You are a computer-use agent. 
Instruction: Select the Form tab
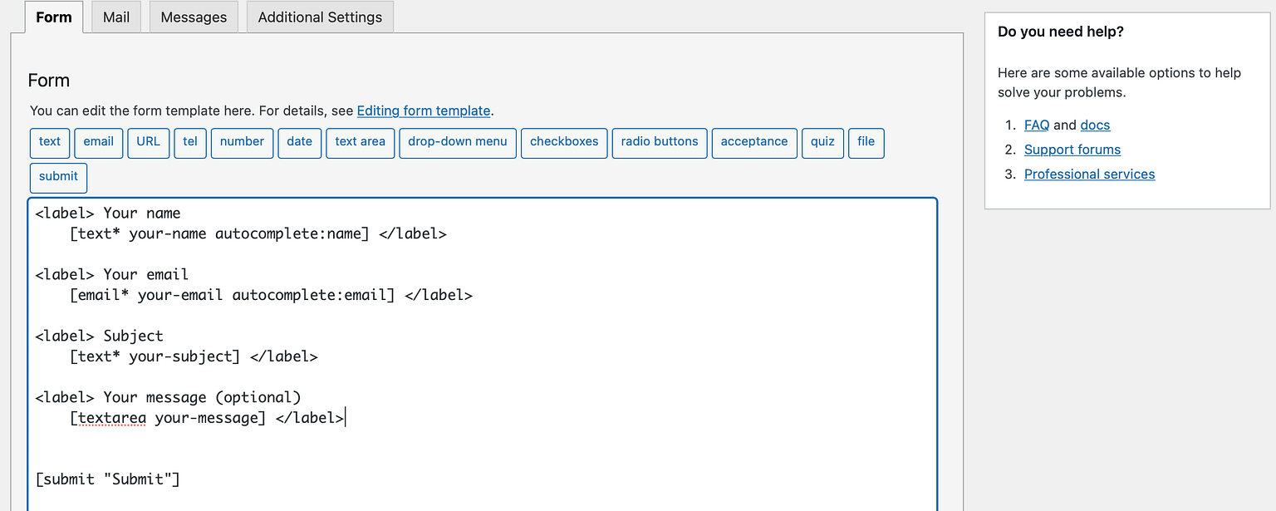(54, 17)
